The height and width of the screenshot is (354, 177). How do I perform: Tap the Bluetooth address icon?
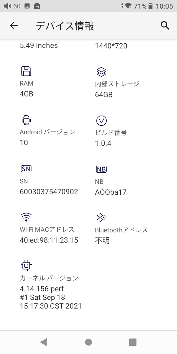(x=102, y=217)
